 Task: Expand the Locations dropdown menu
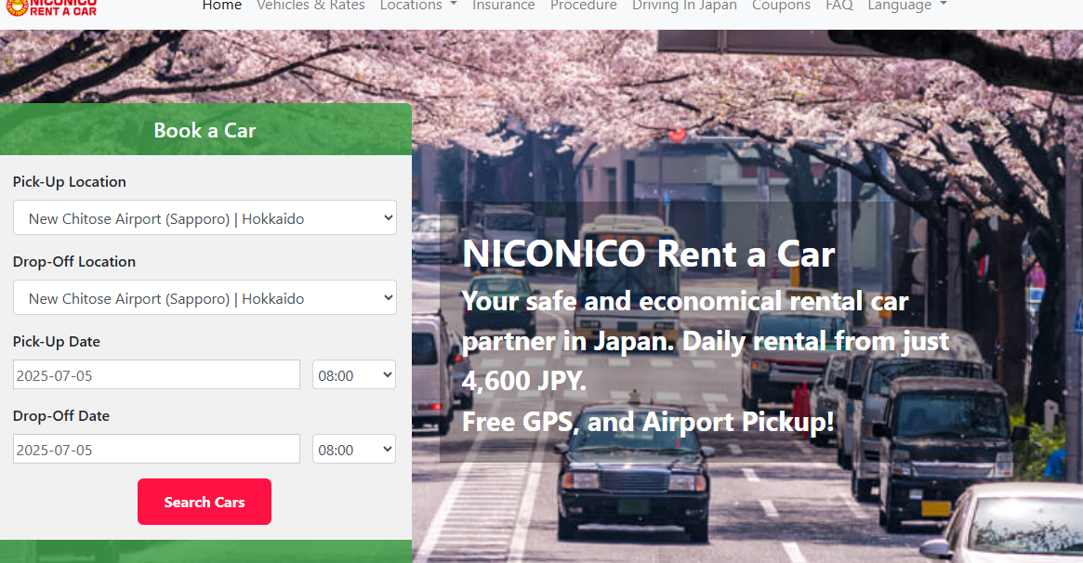coord(418,6)
